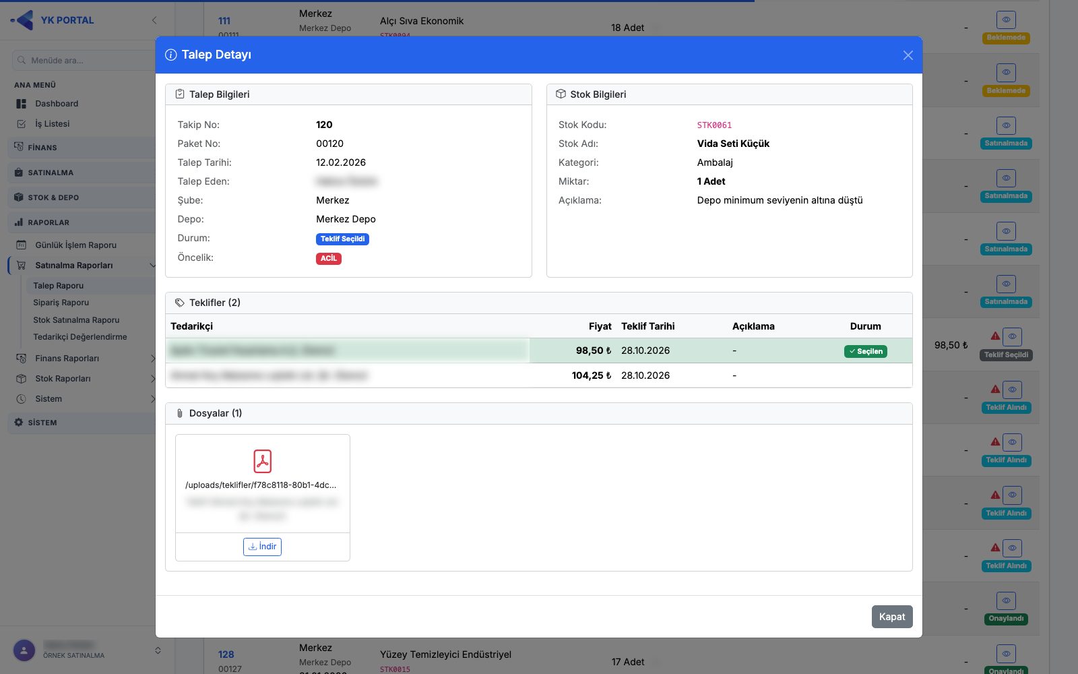Click the Teklif Seçildi status badge in Durum
Viewport: 1078px width, 674px height.
coord(342,239)
